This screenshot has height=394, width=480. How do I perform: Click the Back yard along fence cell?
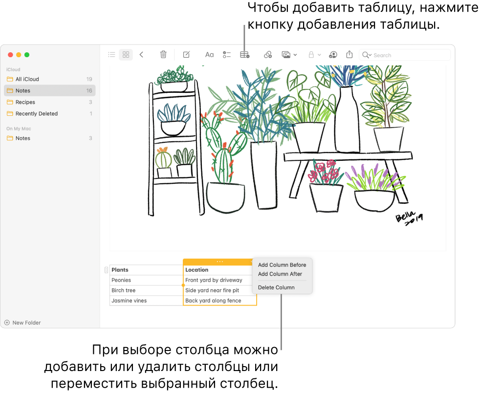click(220, 301)
